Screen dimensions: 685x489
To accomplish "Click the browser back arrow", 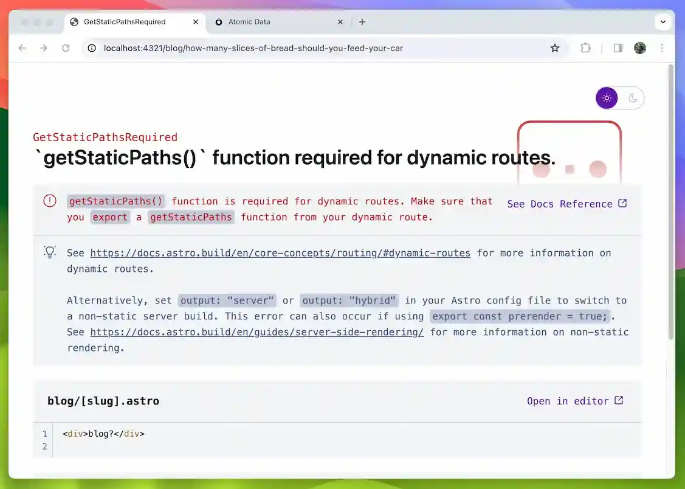I will coord(22,48).
